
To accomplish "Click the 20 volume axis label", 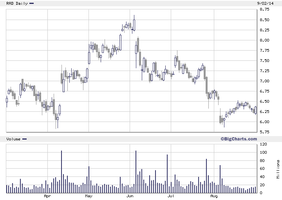I will tap(262, 185).
